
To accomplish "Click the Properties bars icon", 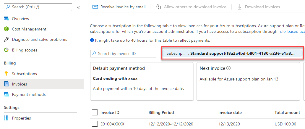I will [x=6, y=118].
